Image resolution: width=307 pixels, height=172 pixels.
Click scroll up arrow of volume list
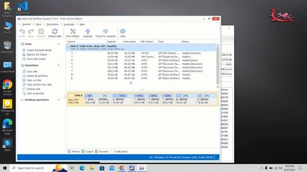pyautogui.click(x=218, y=45)
